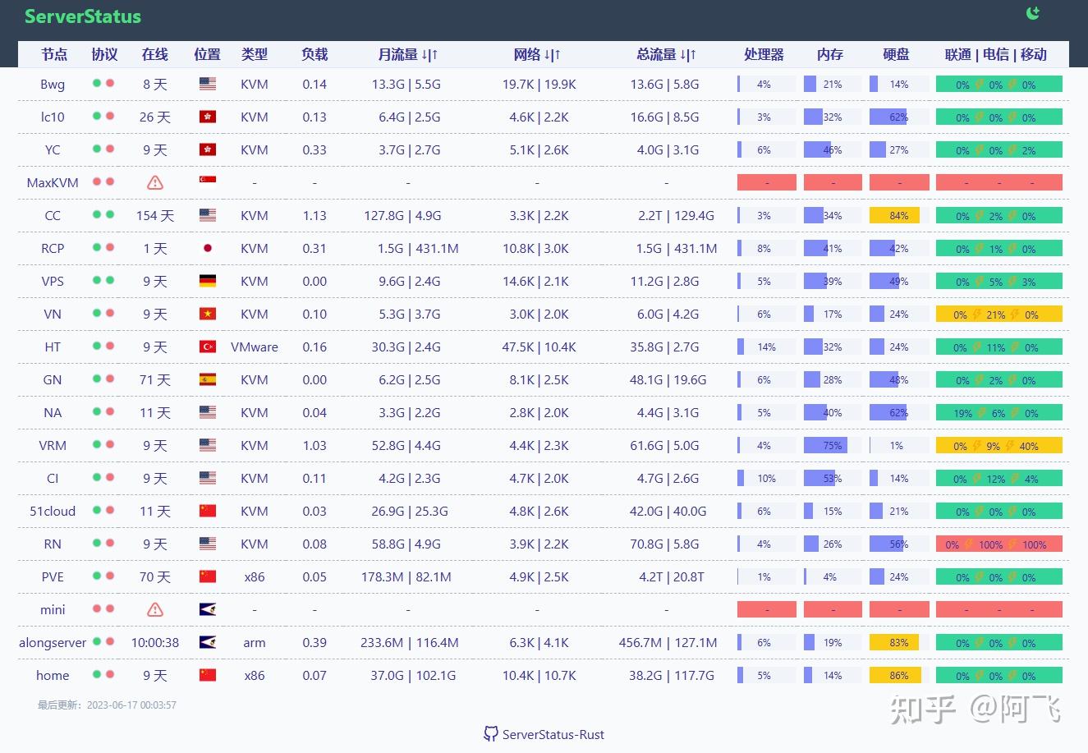Click the last-updated timestamp 2023-06-17 00:03:57
This screenshot has width=1088, height=753.
132,705
